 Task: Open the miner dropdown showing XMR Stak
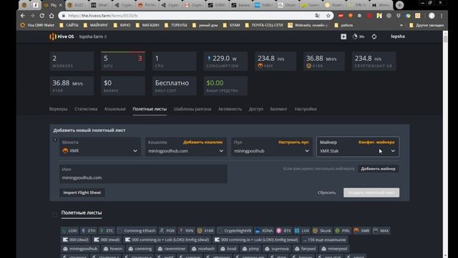[358, 146]
